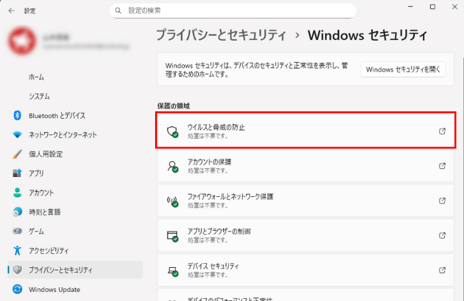This screenshot has width=464, height=301.
Task: Click the antenna icon for ファイアウォール
Action: click(x=172, y=202)
